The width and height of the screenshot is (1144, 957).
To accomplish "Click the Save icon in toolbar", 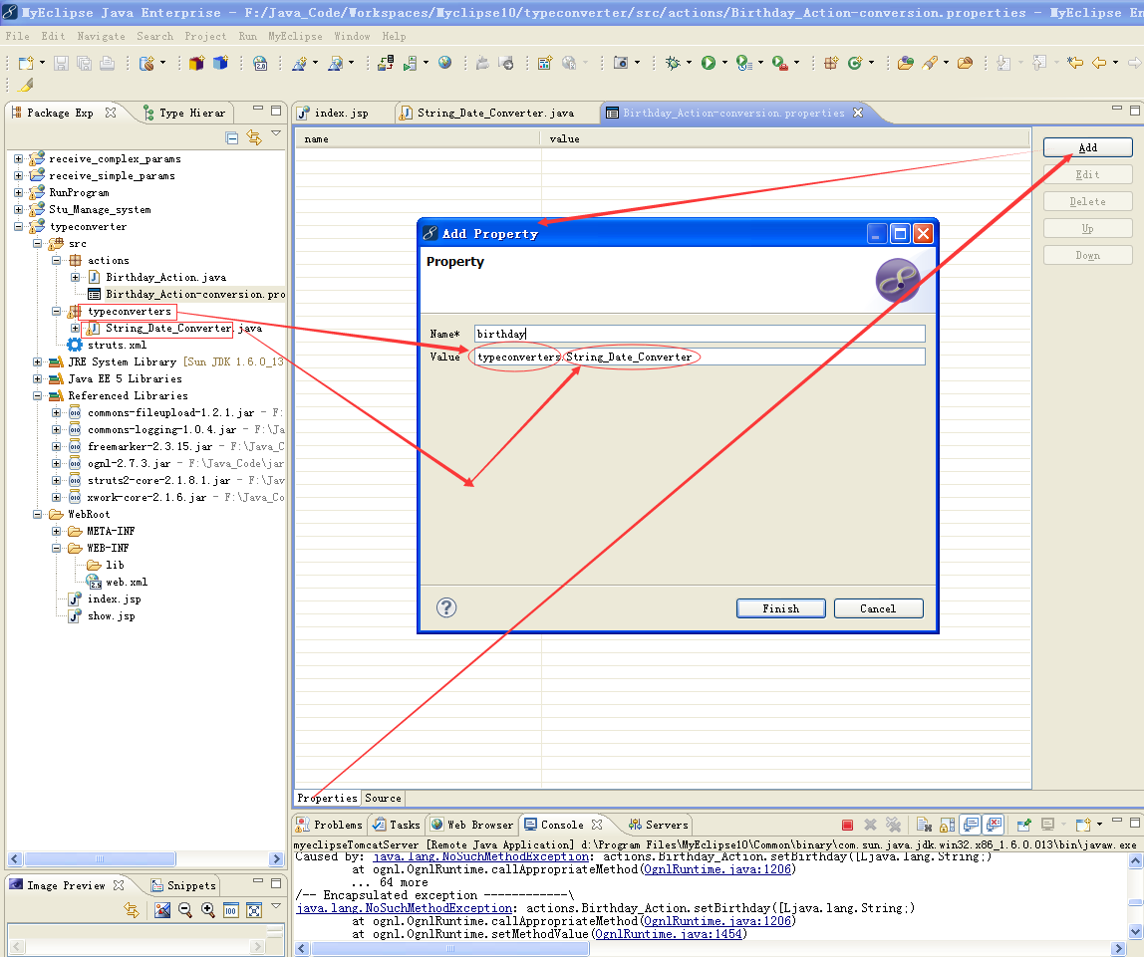I will 62,64.
